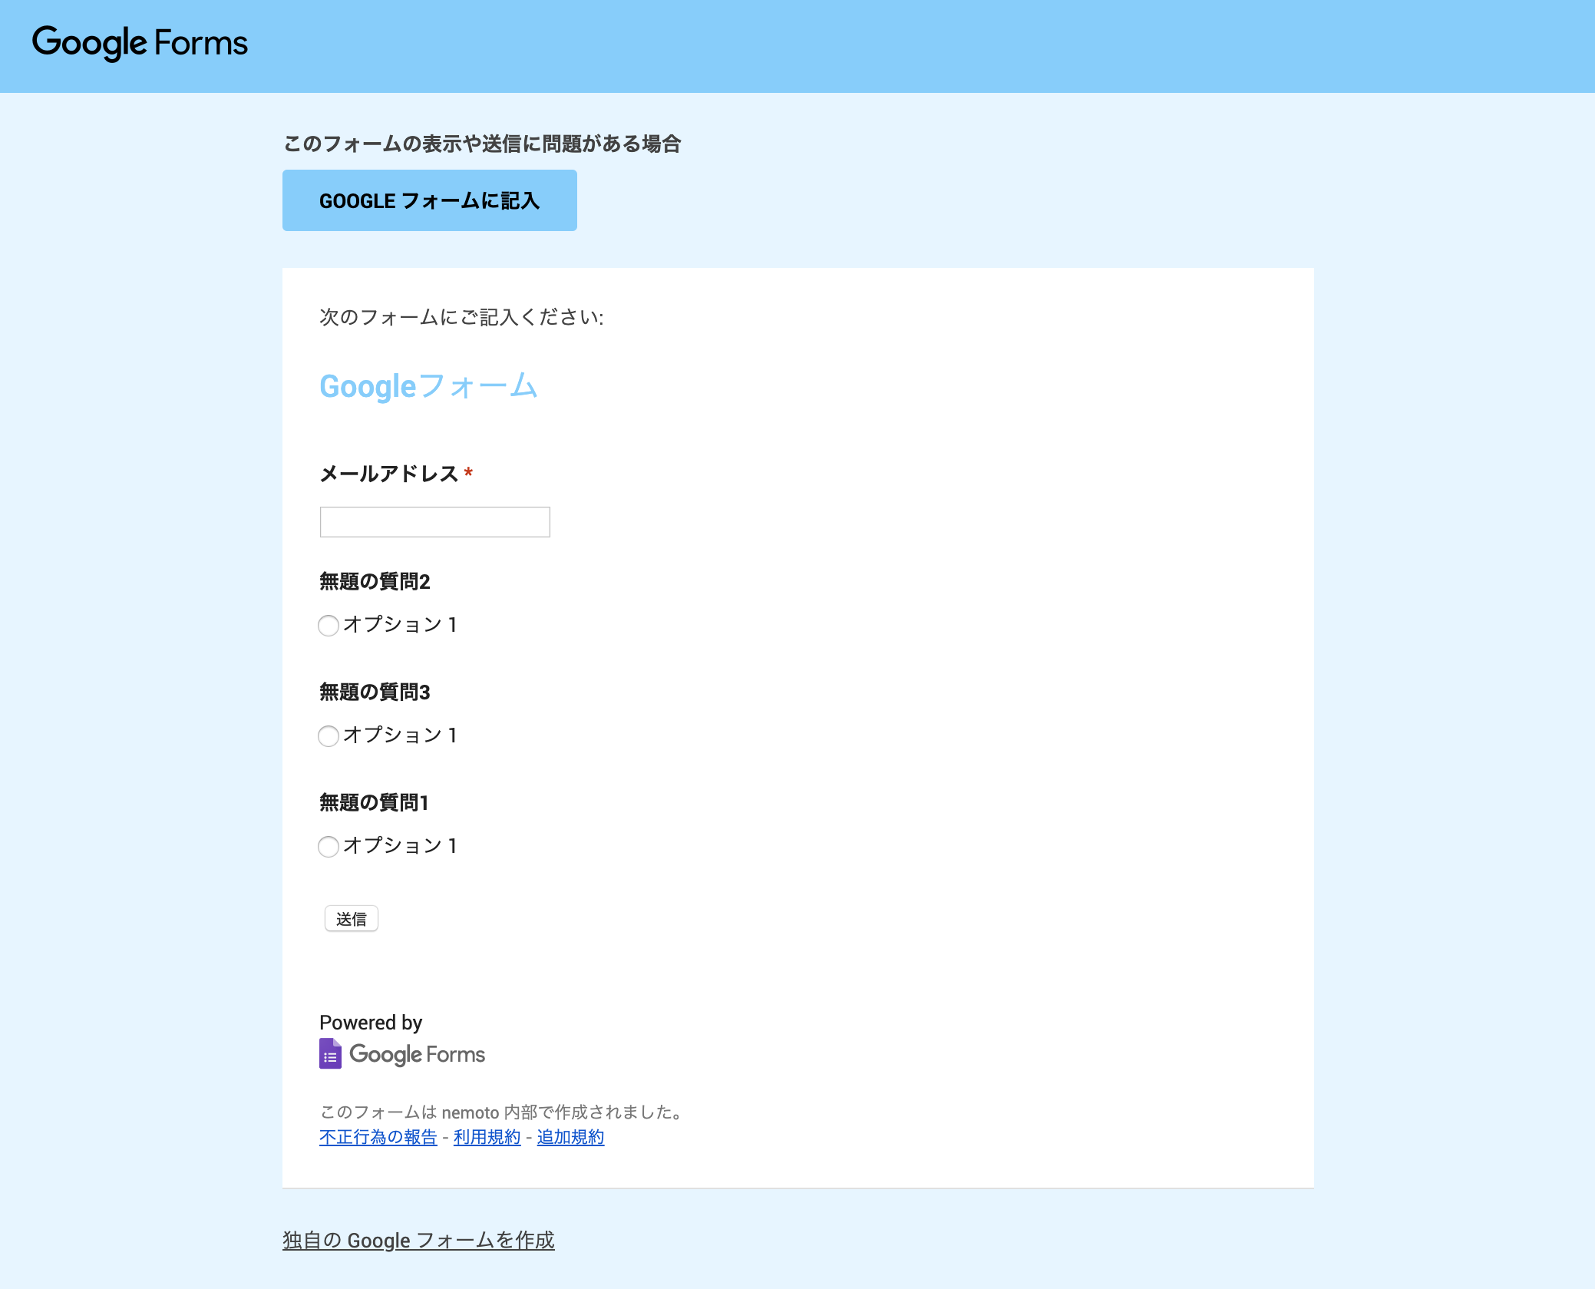Focus the メールアドレス input field

(435, 522)
